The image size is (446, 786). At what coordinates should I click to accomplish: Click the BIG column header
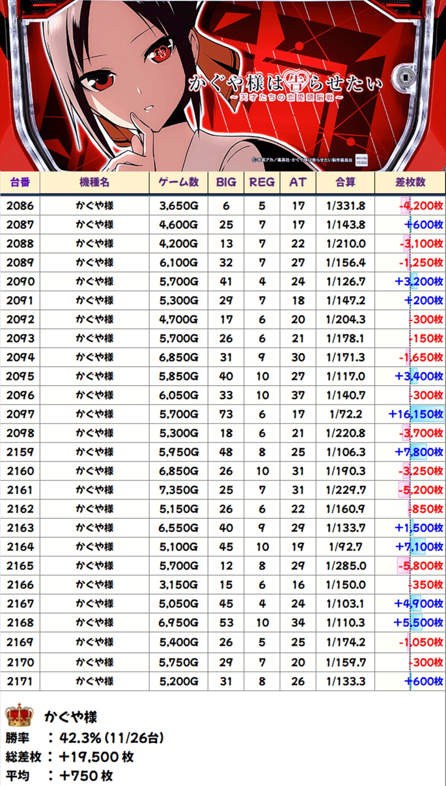[226, 182]
